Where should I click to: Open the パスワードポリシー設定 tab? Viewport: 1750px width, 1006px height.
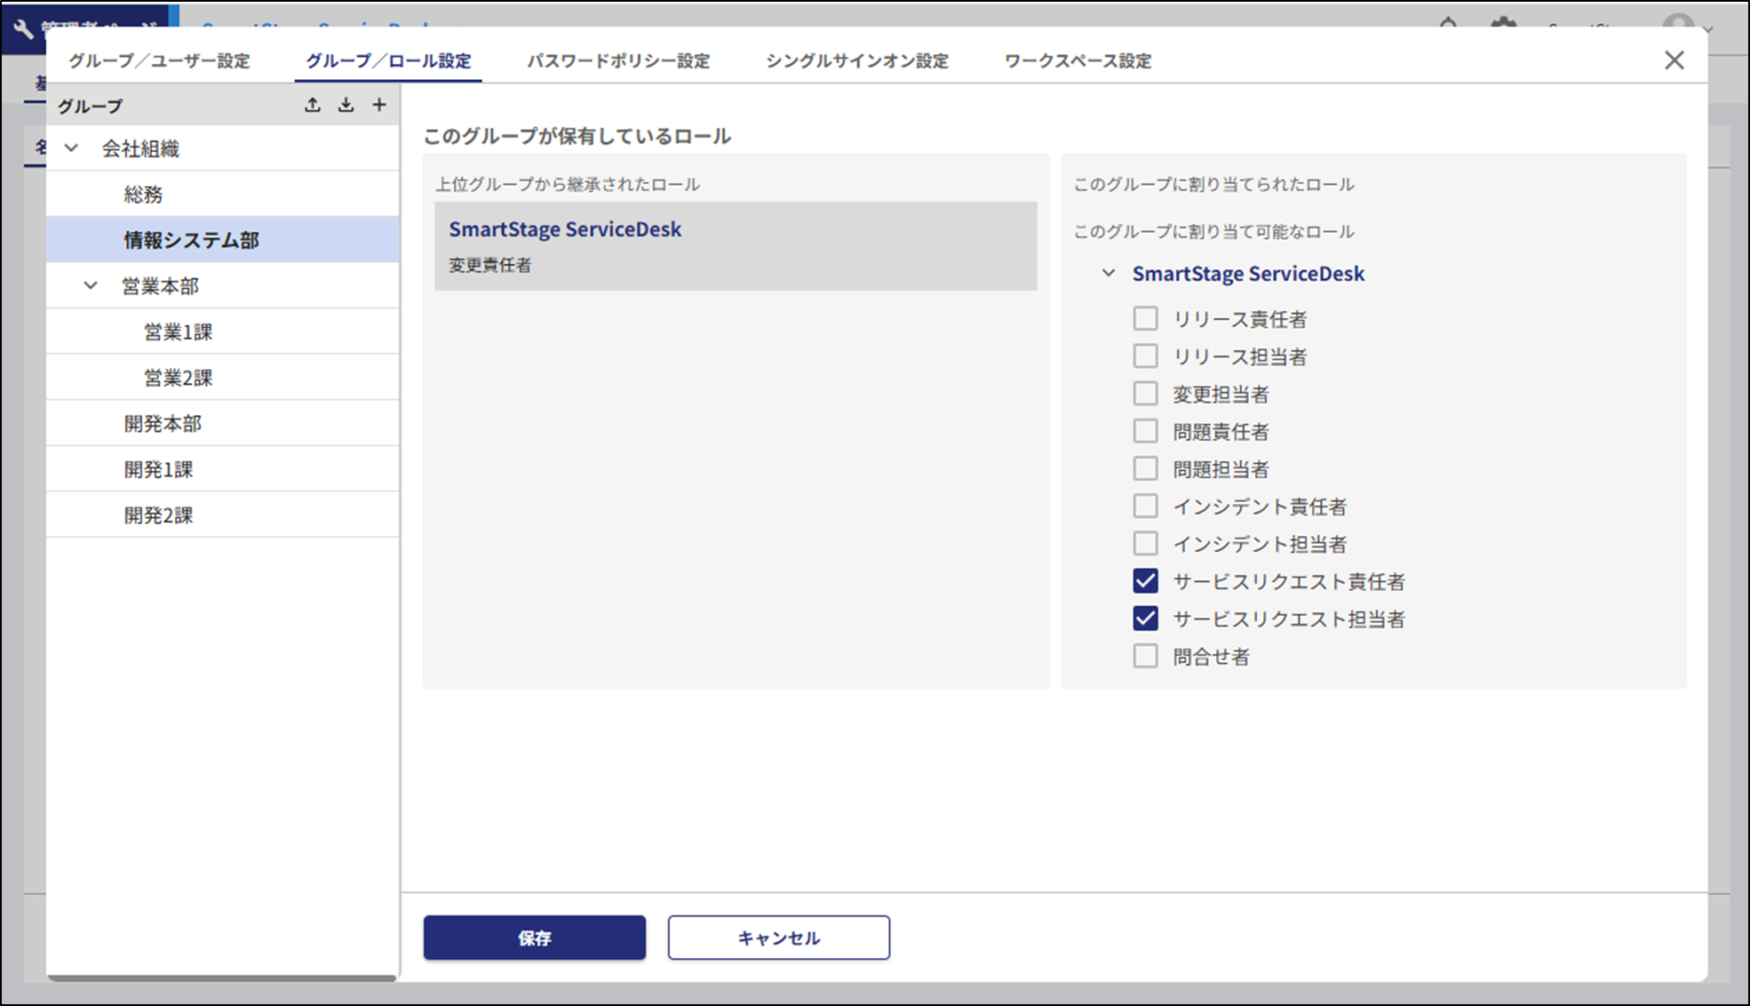tap(619, 60)
